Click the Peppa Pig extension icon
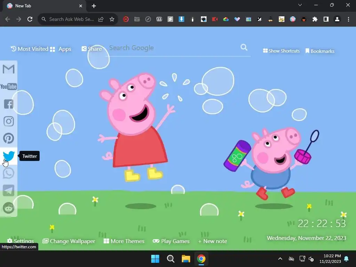 (x=293, y=19)
